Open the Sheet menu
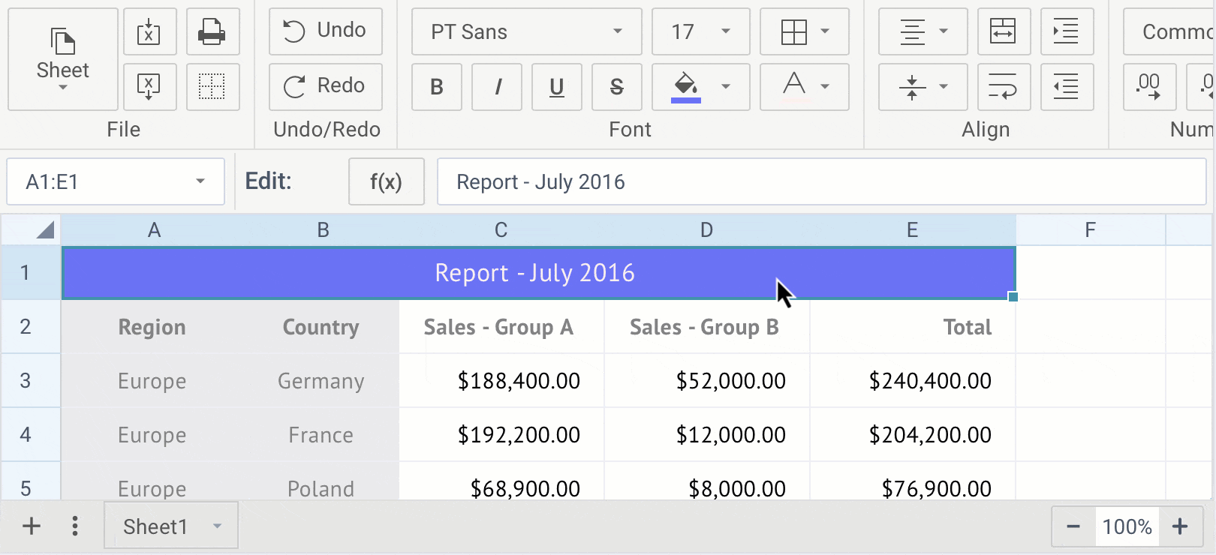 pos(63,60)
